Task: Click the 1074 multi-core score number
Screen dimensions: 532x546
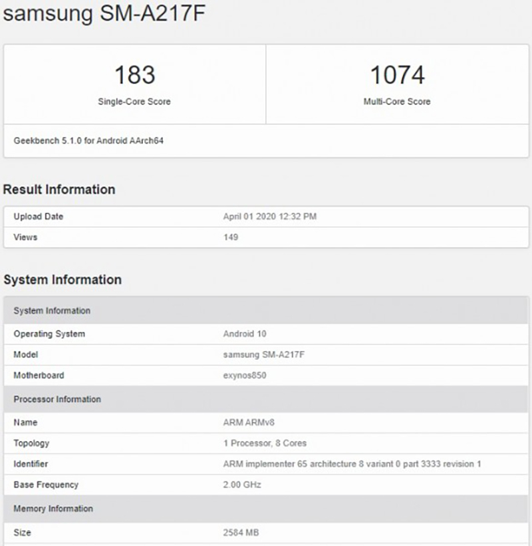Action: pyautogui.click(x=397, y=75)
